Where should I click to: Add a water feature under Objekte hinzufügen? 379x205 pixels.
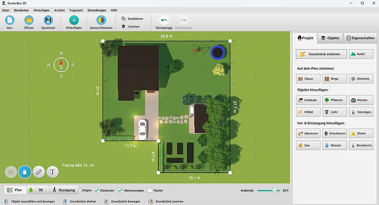[361, 100]
